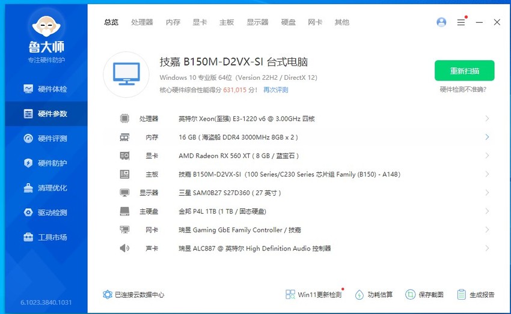Click the score value 631,015
This screenshot has width=511, height=314.
click(x=234, y=90)
